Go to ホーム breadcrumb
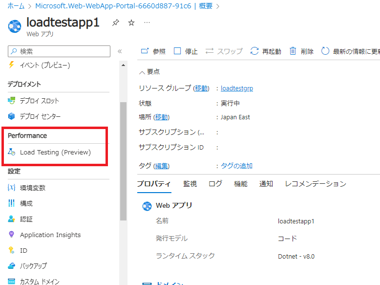Viewport: 380px width, 285px height. 16,6
